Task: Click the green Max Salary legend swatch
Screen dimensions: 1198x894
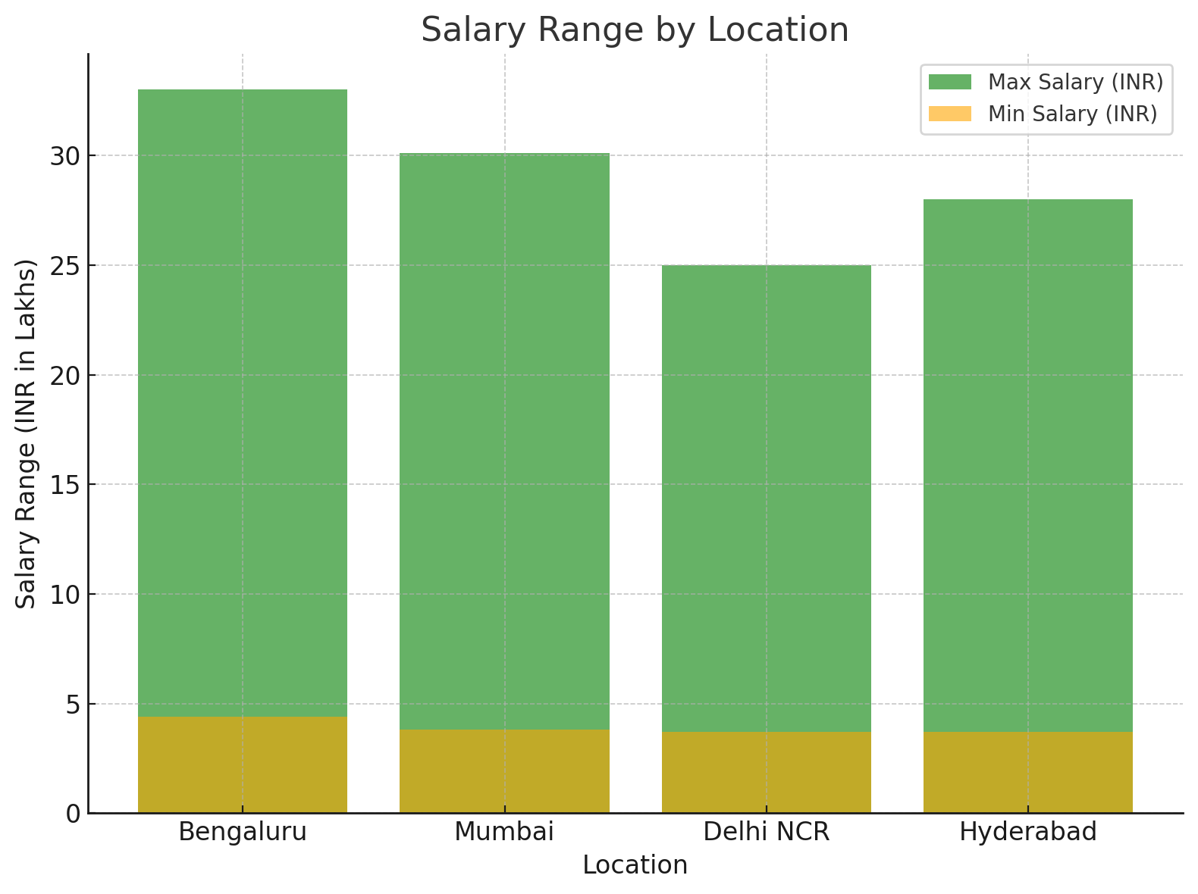Action: [x=950, y=82]
